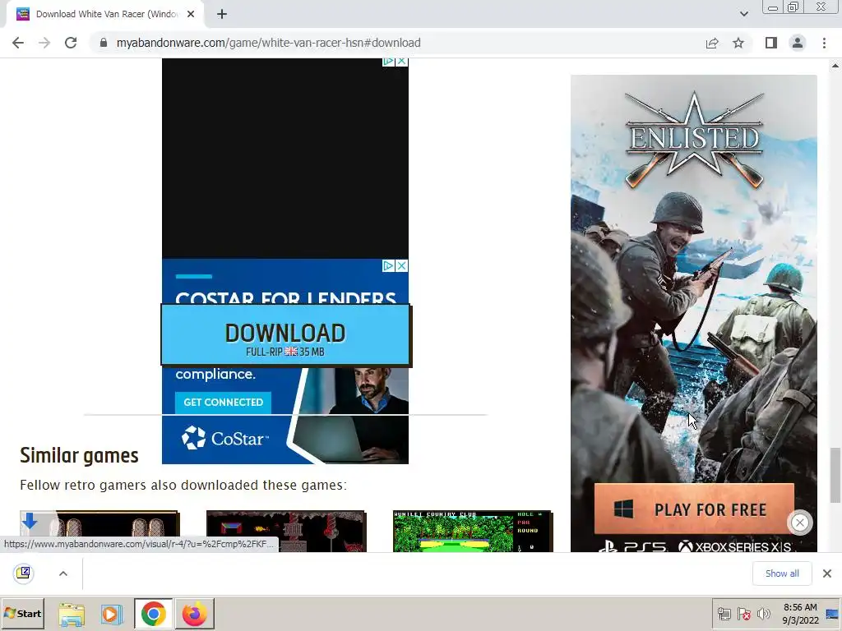Open AdChoices on the CoStar ad
The height and width of the screenshot is (631, 842).
pyautogui.click(x=388, y=265)
